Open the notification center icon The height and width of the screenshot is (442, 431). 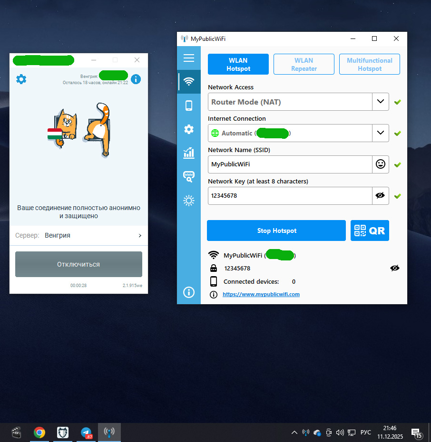click(x=417, y=433)
